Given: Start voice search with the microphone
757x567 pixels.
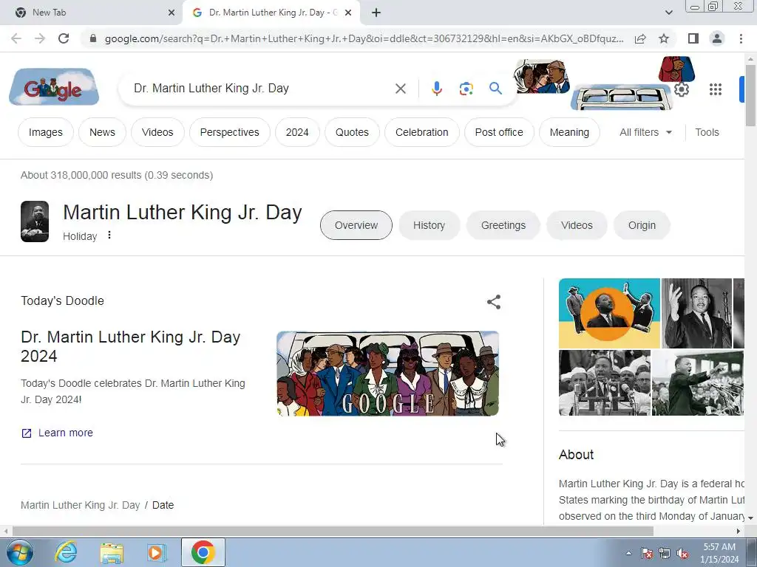Looking at the screenshot, I should click(x=436, y=89).
